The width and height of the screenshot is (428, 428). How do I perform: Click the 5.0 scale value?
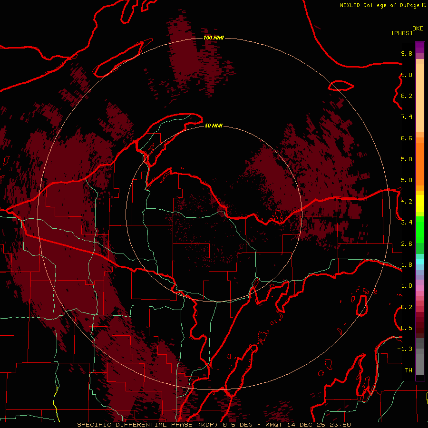pyautogui.click(x=407, y=180)
